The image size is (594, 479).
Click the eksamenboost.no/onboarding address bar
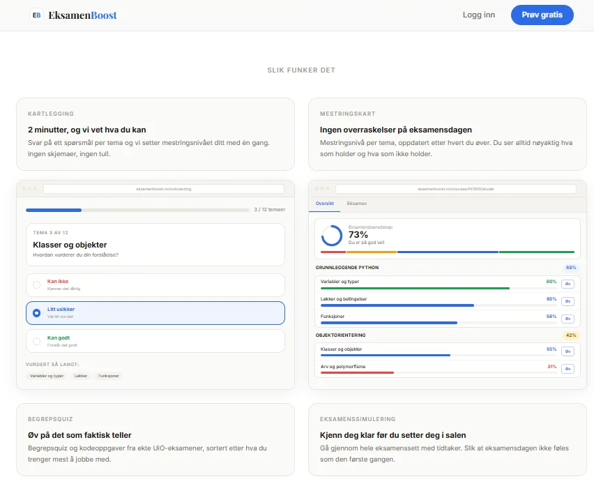click(164, 189)
